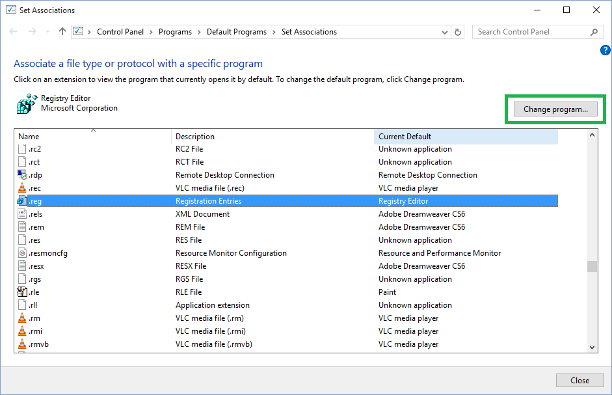Screen dimensions: 612x395
Task: Click the Application extension description
Action: point(212,305)
